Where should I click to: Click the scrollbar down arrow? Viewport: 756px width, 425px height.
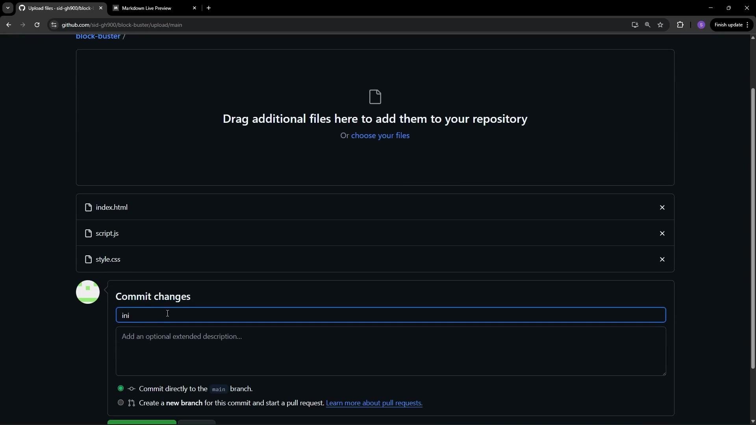point(752,421)
